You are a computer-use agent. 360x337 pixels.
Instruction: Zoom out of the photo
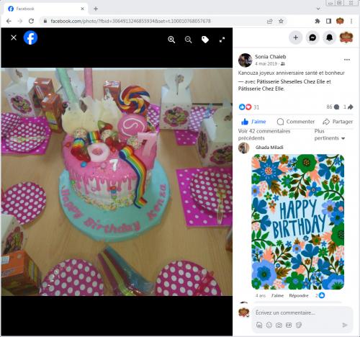coord(189,40)
